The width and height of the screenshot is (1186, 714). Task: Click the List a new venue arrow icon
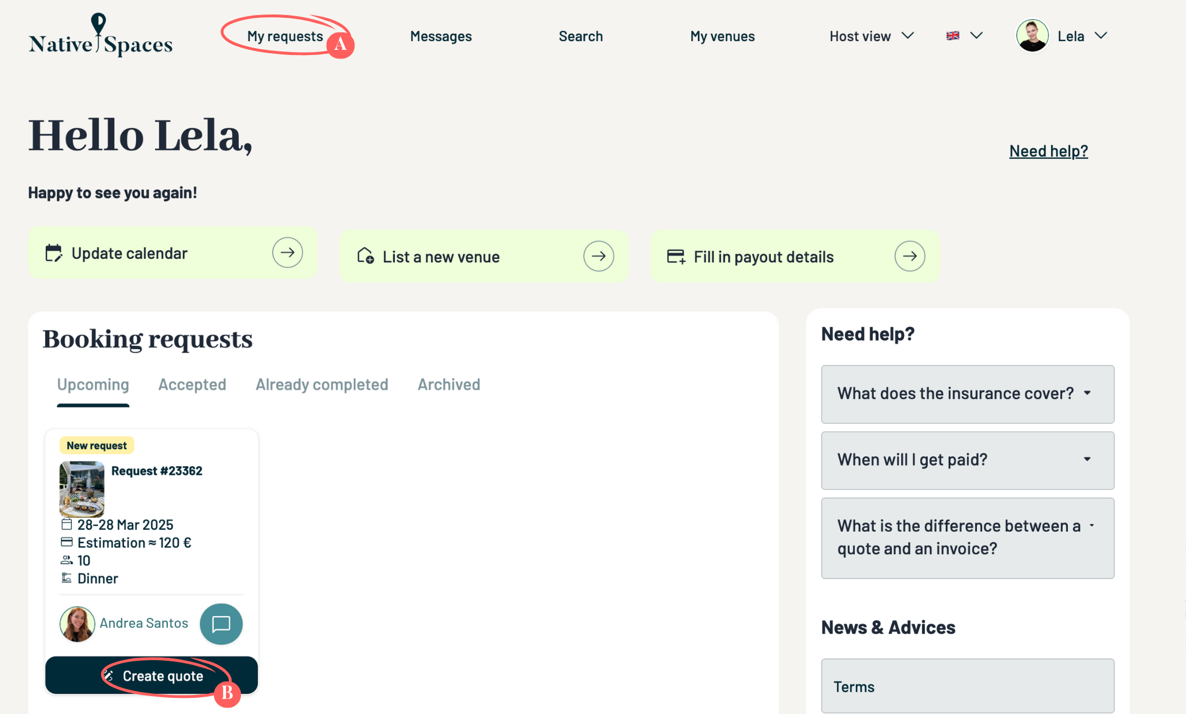[x=598, y=256]
